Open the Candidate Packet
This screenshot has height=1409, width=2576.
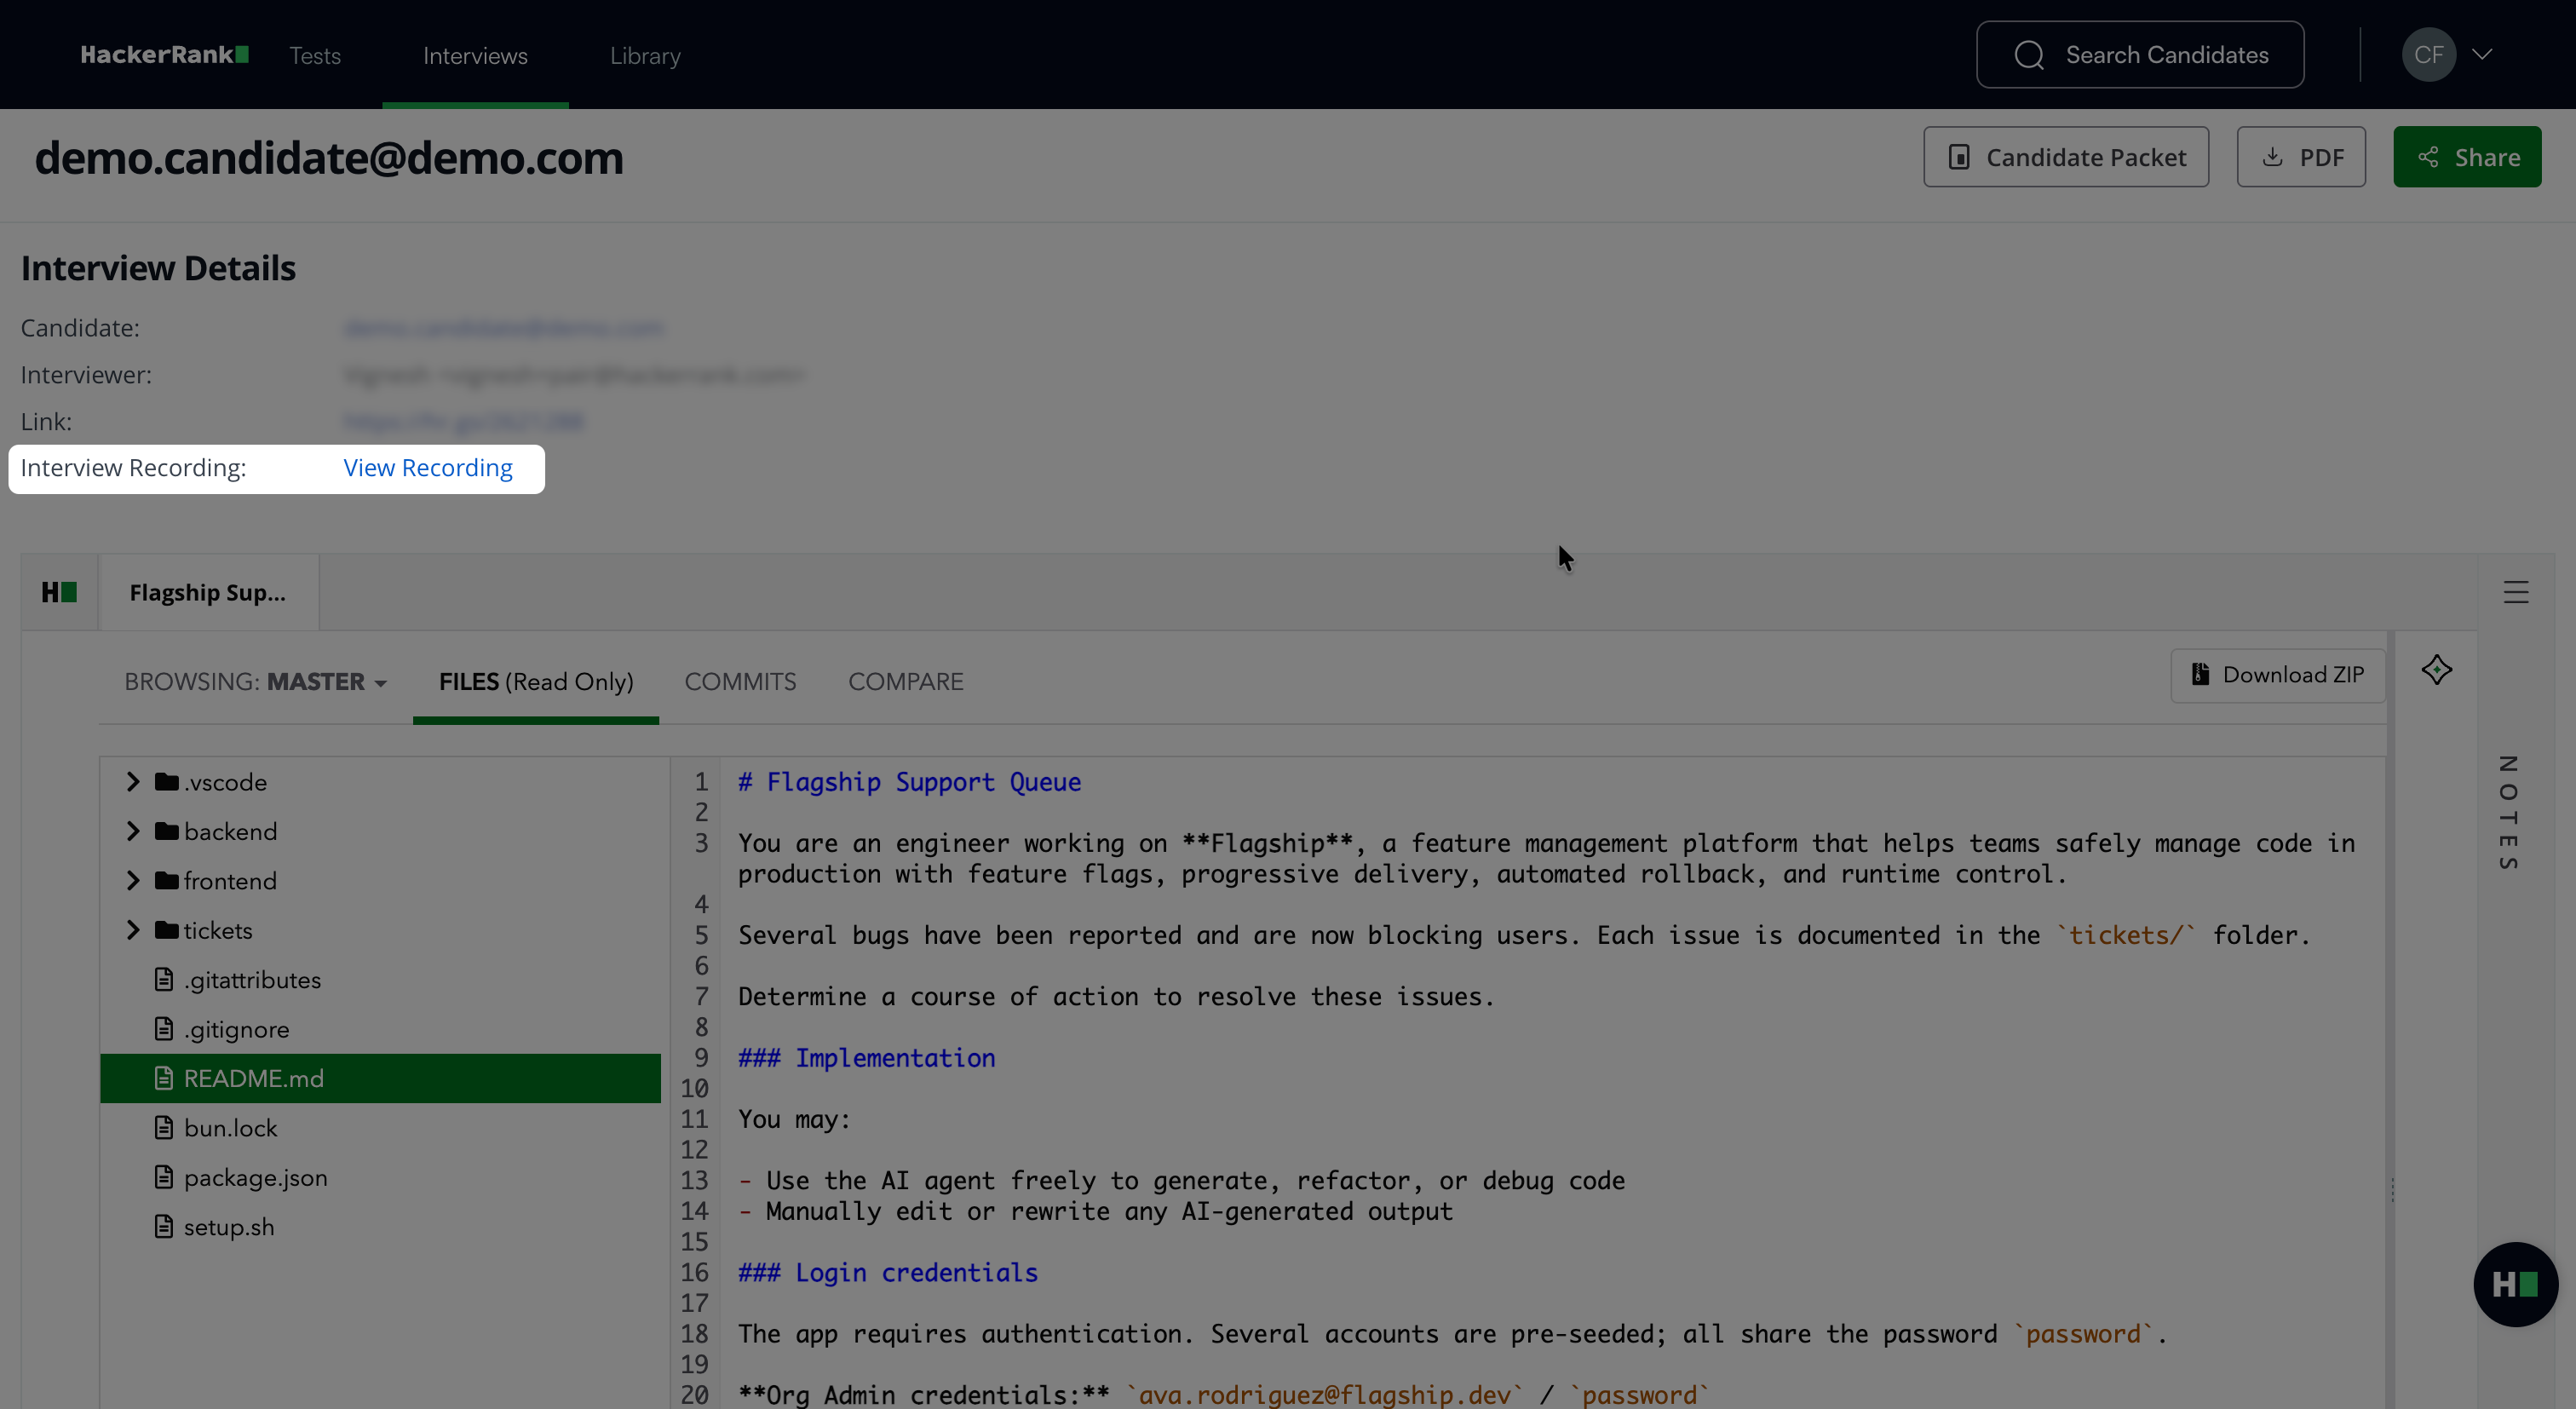(2066, 157)
